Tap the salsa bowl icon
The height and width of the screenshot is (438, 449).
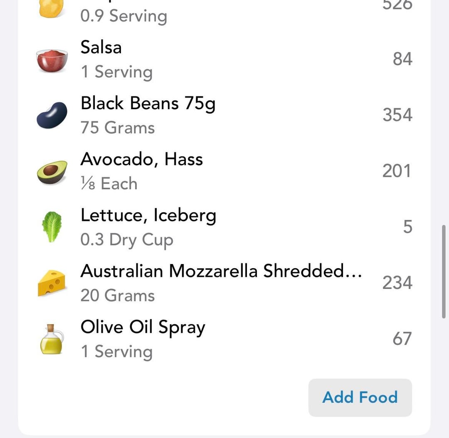52,60
